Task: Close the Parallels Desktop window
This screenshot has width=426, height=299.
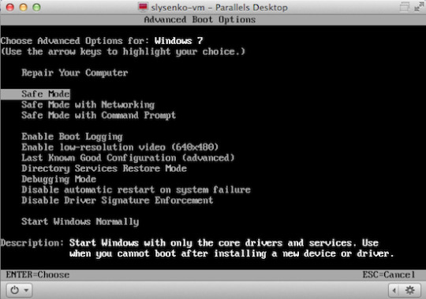Action: click(x=10, y=7)
